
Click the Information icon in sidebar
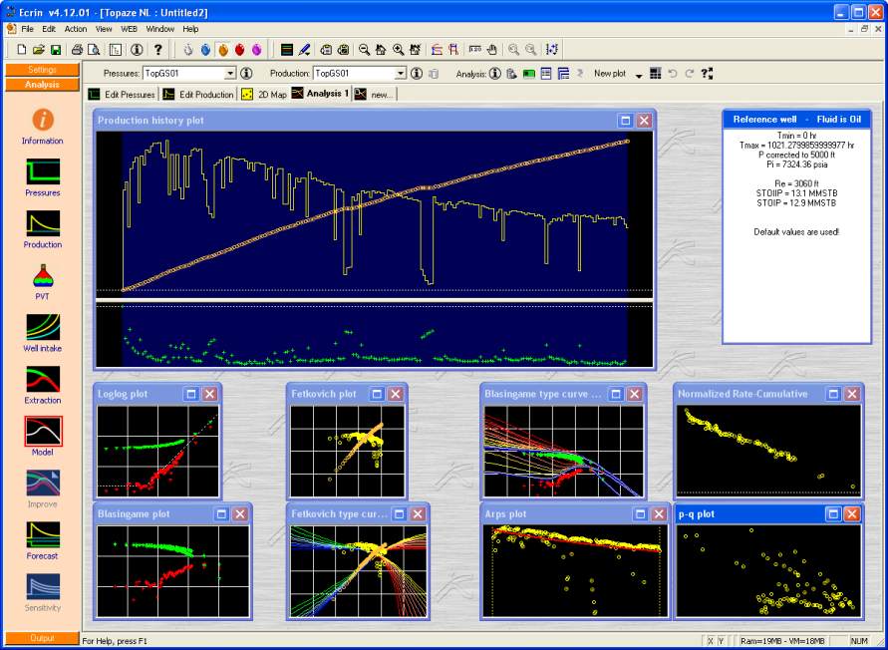(x=42, y=122)
